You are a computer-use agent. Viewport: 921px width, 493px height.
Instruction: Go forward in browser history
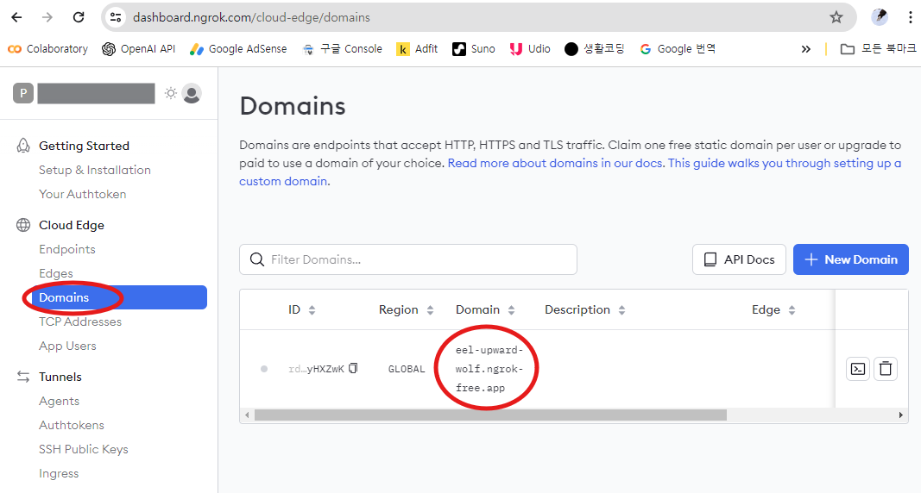click(x=47, y=17)
